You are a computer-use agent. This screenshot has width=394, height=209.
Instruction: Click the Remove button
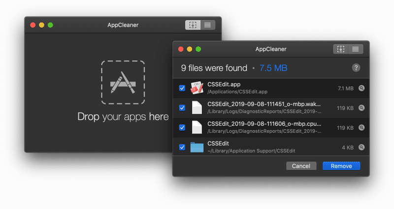coord(341,166)
